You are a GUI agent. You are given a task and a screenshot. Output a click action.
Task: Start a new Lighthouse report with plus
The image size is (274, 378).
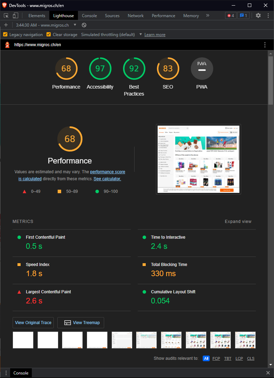pos(6,25)
